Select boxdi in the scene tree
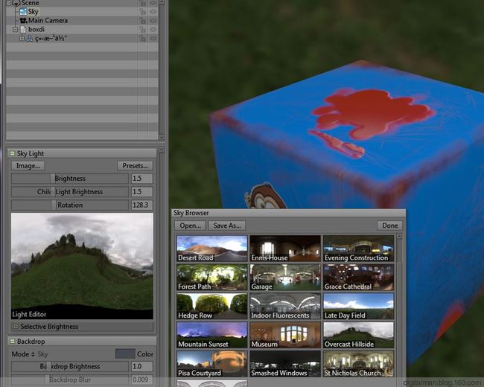The width and height of the screenshot is (484, 387). 36,30
